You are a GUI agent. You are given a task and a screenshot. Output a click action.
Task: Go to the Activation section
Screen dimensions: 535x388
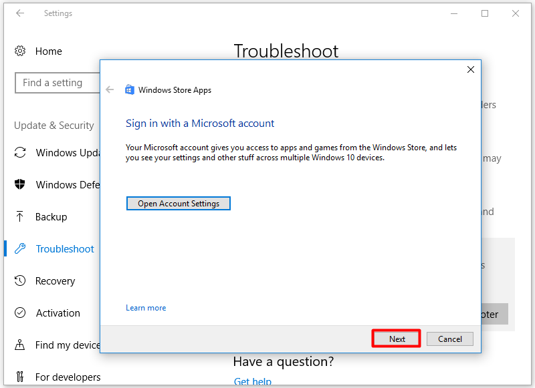click(58, 313)
